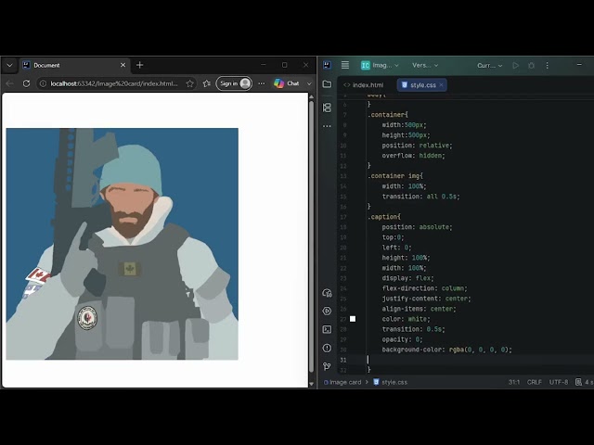
Task: Click the 'background-color: rgba(0, 0, 0, 0);' line
Action: pyautogui.click(x=447, y=350)
